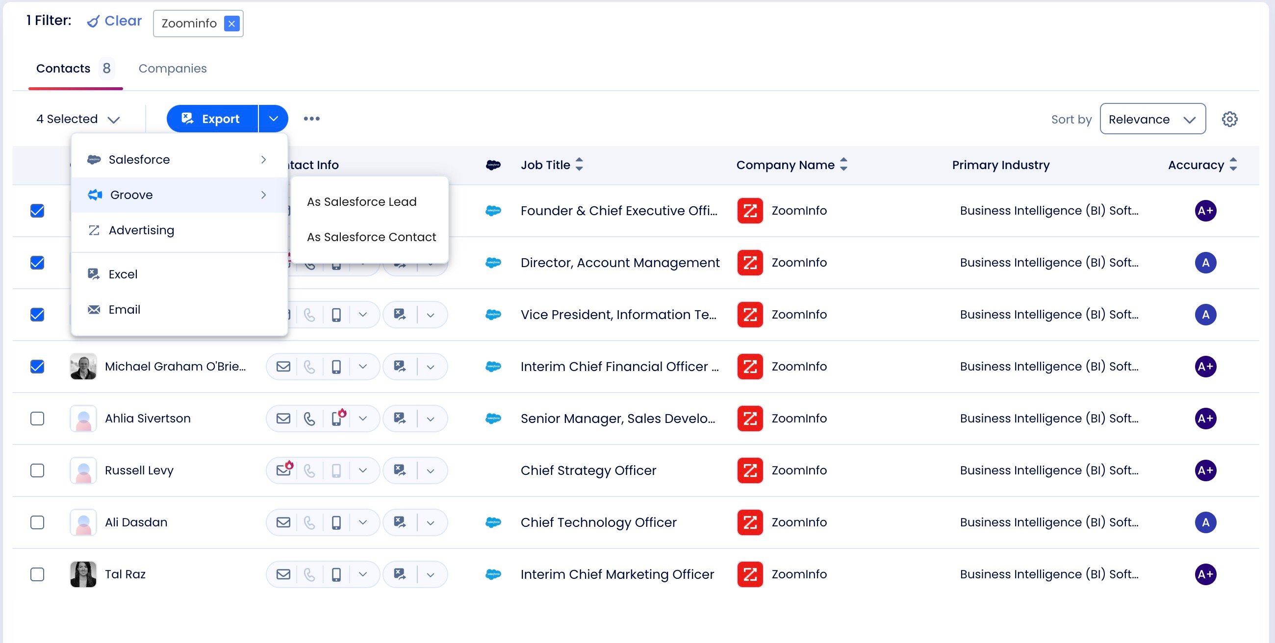Screen dimensions: 1275x643
Task: Click Tal Raz's email icon
Action: [x=283, y=574]
